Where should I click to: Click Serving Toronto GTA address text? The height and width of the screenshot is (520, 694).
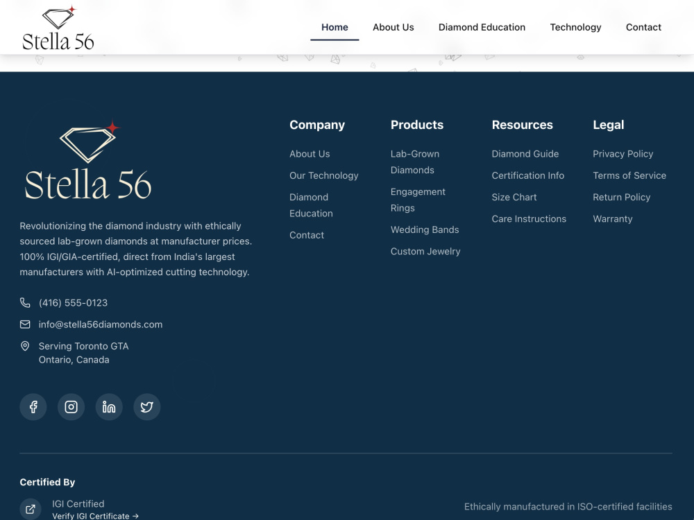tap(84, 353)
